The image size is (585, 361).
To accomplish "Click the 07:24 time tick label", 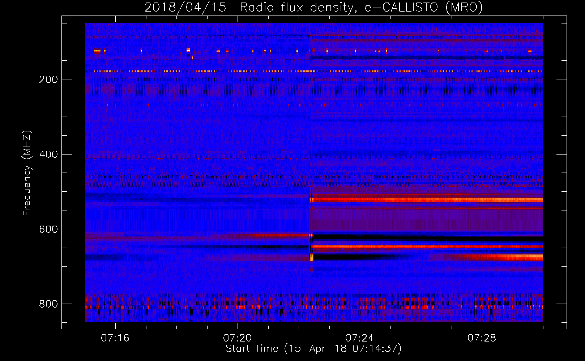I will click(x=359, y=338).
